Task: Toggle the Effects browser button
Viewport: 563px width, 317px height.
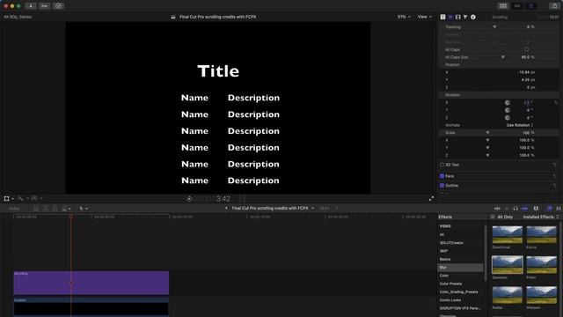Action: (549, 208)
